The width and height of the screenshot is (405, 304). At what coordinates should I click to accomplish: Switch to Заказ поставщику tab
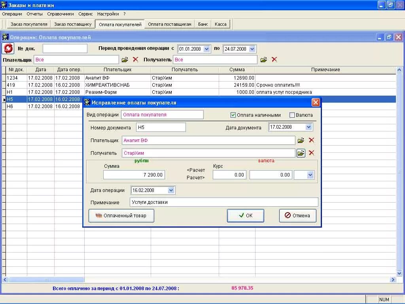click(73, 24)
